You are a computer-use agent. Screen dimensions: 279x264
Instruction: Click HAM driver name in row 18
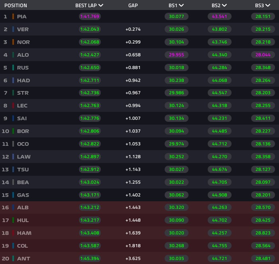point(24,233)
